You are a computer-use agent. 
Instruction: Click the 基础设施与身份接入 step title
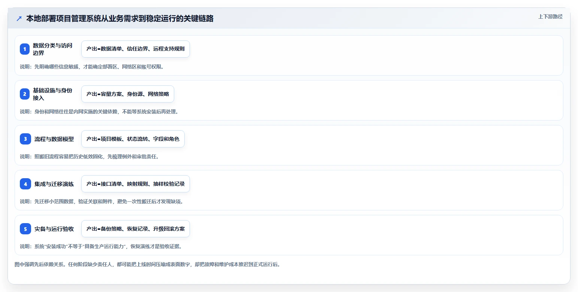(52, 94)
